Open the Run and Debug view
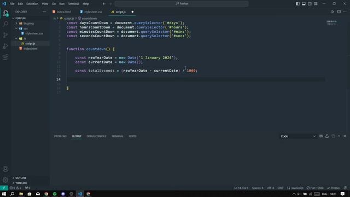350x197 pixels. tap(5, 46)
